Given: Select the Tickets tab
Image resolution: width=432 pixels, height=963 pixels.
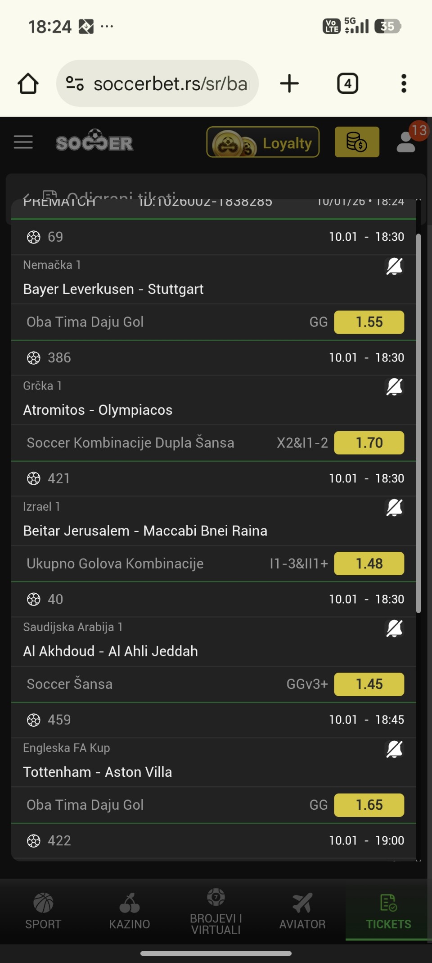Looking at the screenshot, I should click(x=388, y=912).
